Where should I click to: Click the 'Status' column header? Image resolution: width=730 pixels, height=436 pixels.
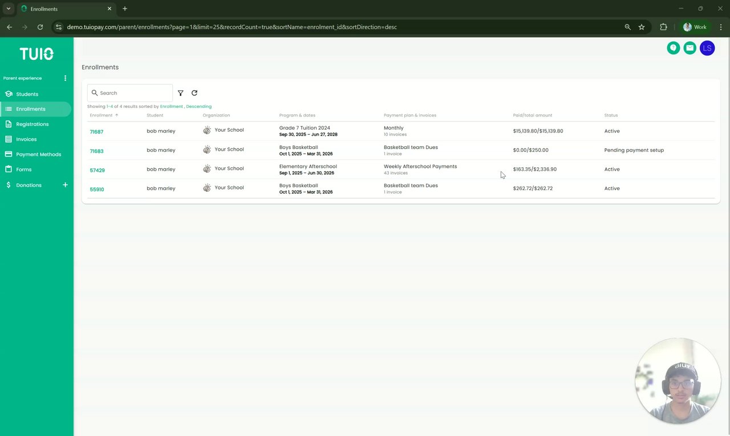tap(611, 115)
